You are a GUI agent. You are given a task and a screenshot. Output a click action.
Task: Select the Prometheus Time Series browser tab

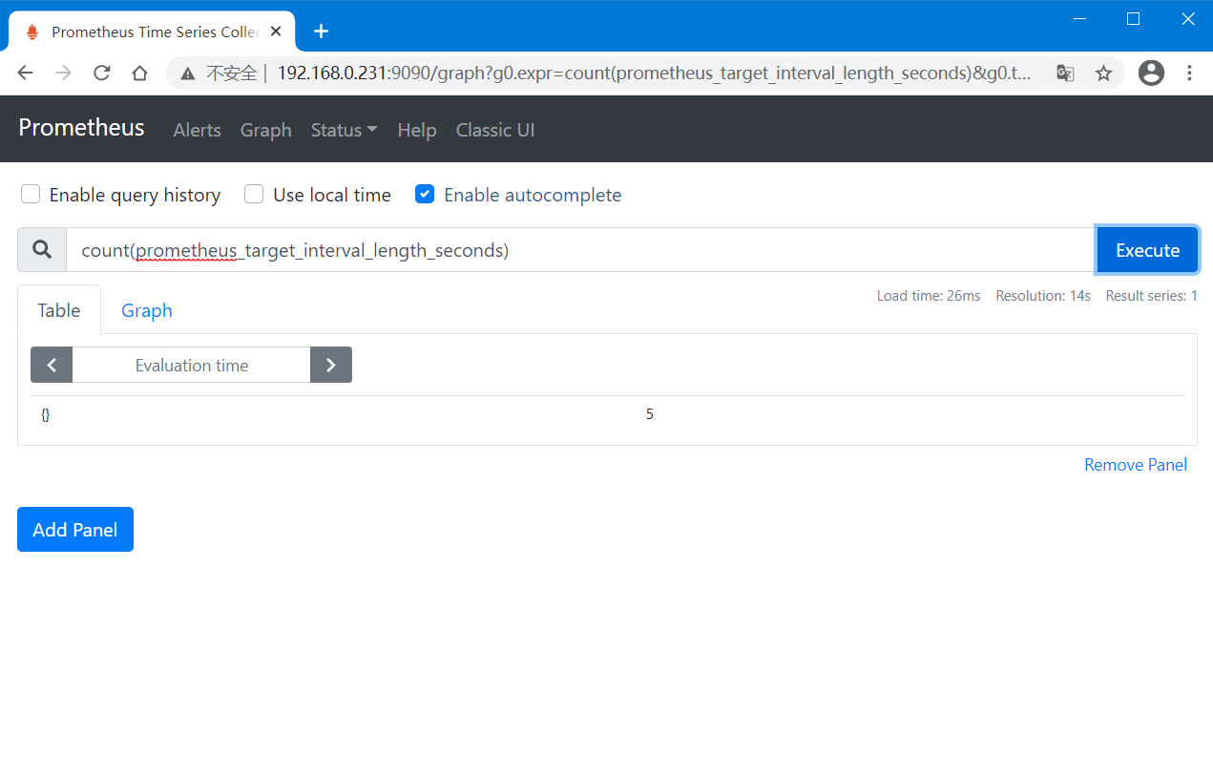pos(153,32)
